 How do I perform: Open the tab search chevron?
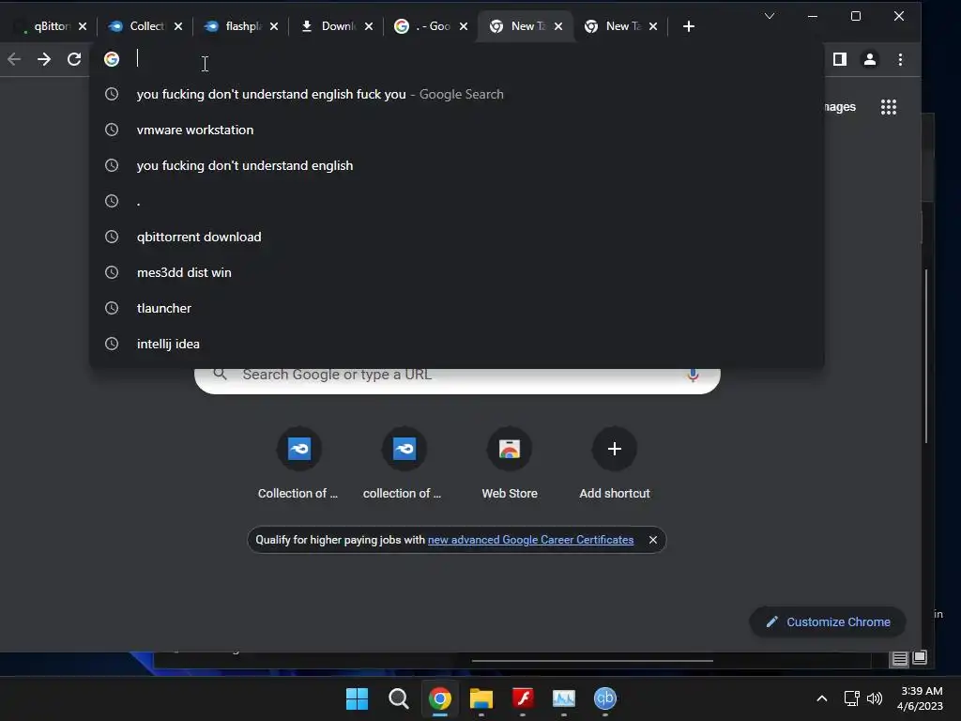tap(770, 16)
